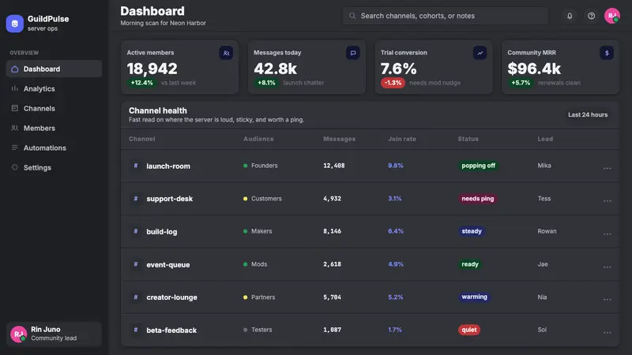632x355 pixels.
Task: Open the notifications bell
Action: (x=570, y=16)
